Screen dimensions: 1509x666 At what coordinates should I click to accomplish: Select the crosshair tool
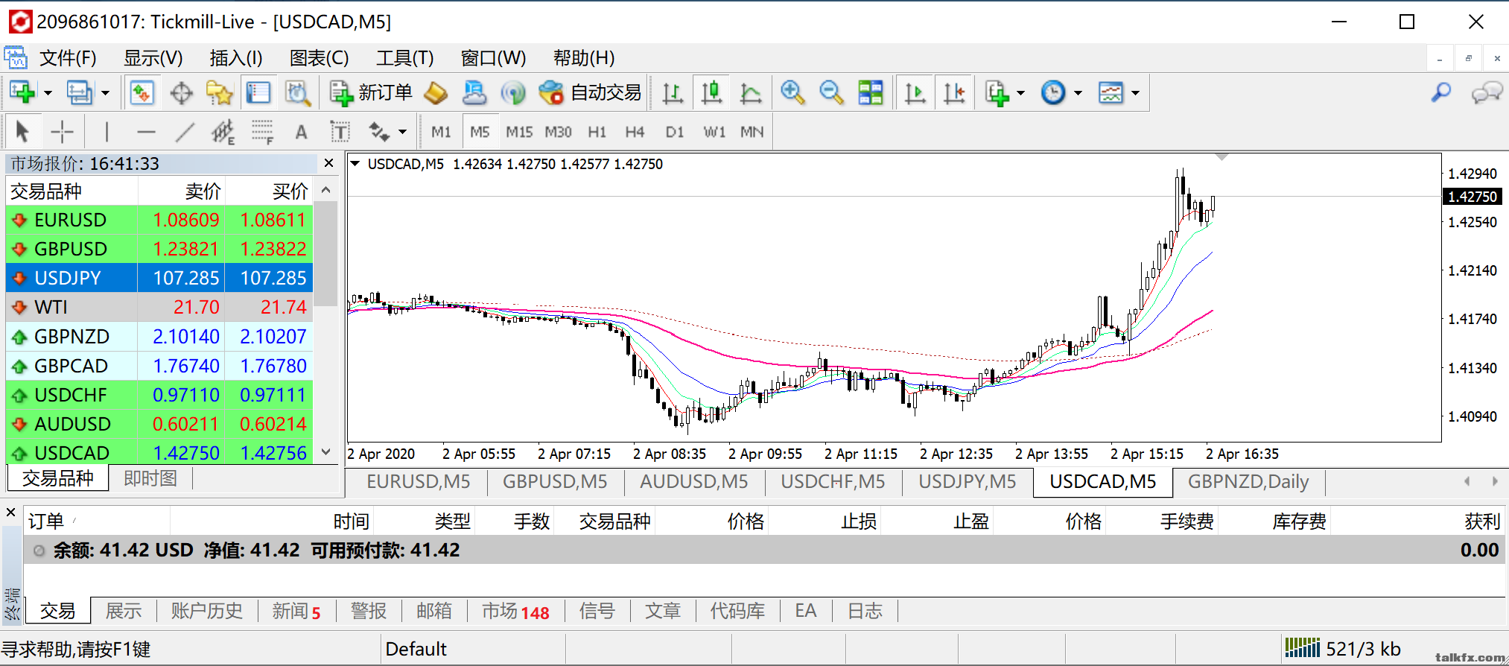tap(63, 132)
